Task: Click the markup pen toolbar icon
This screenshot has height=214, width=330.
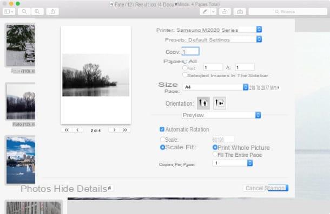Action: [x=205, y=11]
